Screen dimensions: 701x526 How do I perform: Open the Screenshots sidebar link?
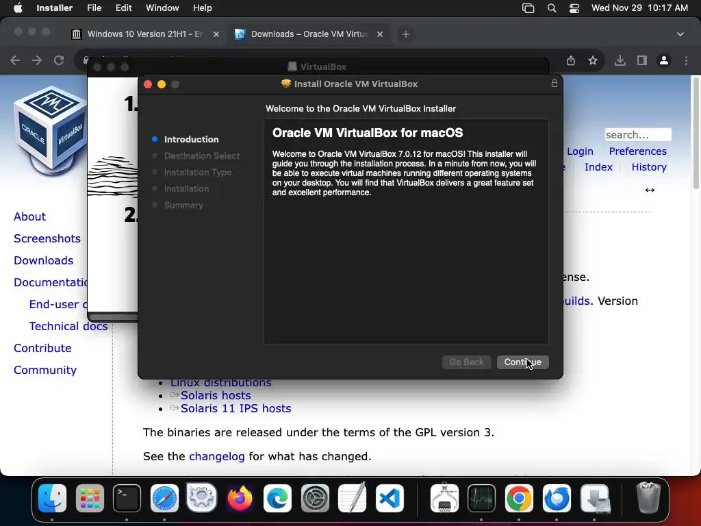coord(47,238)
